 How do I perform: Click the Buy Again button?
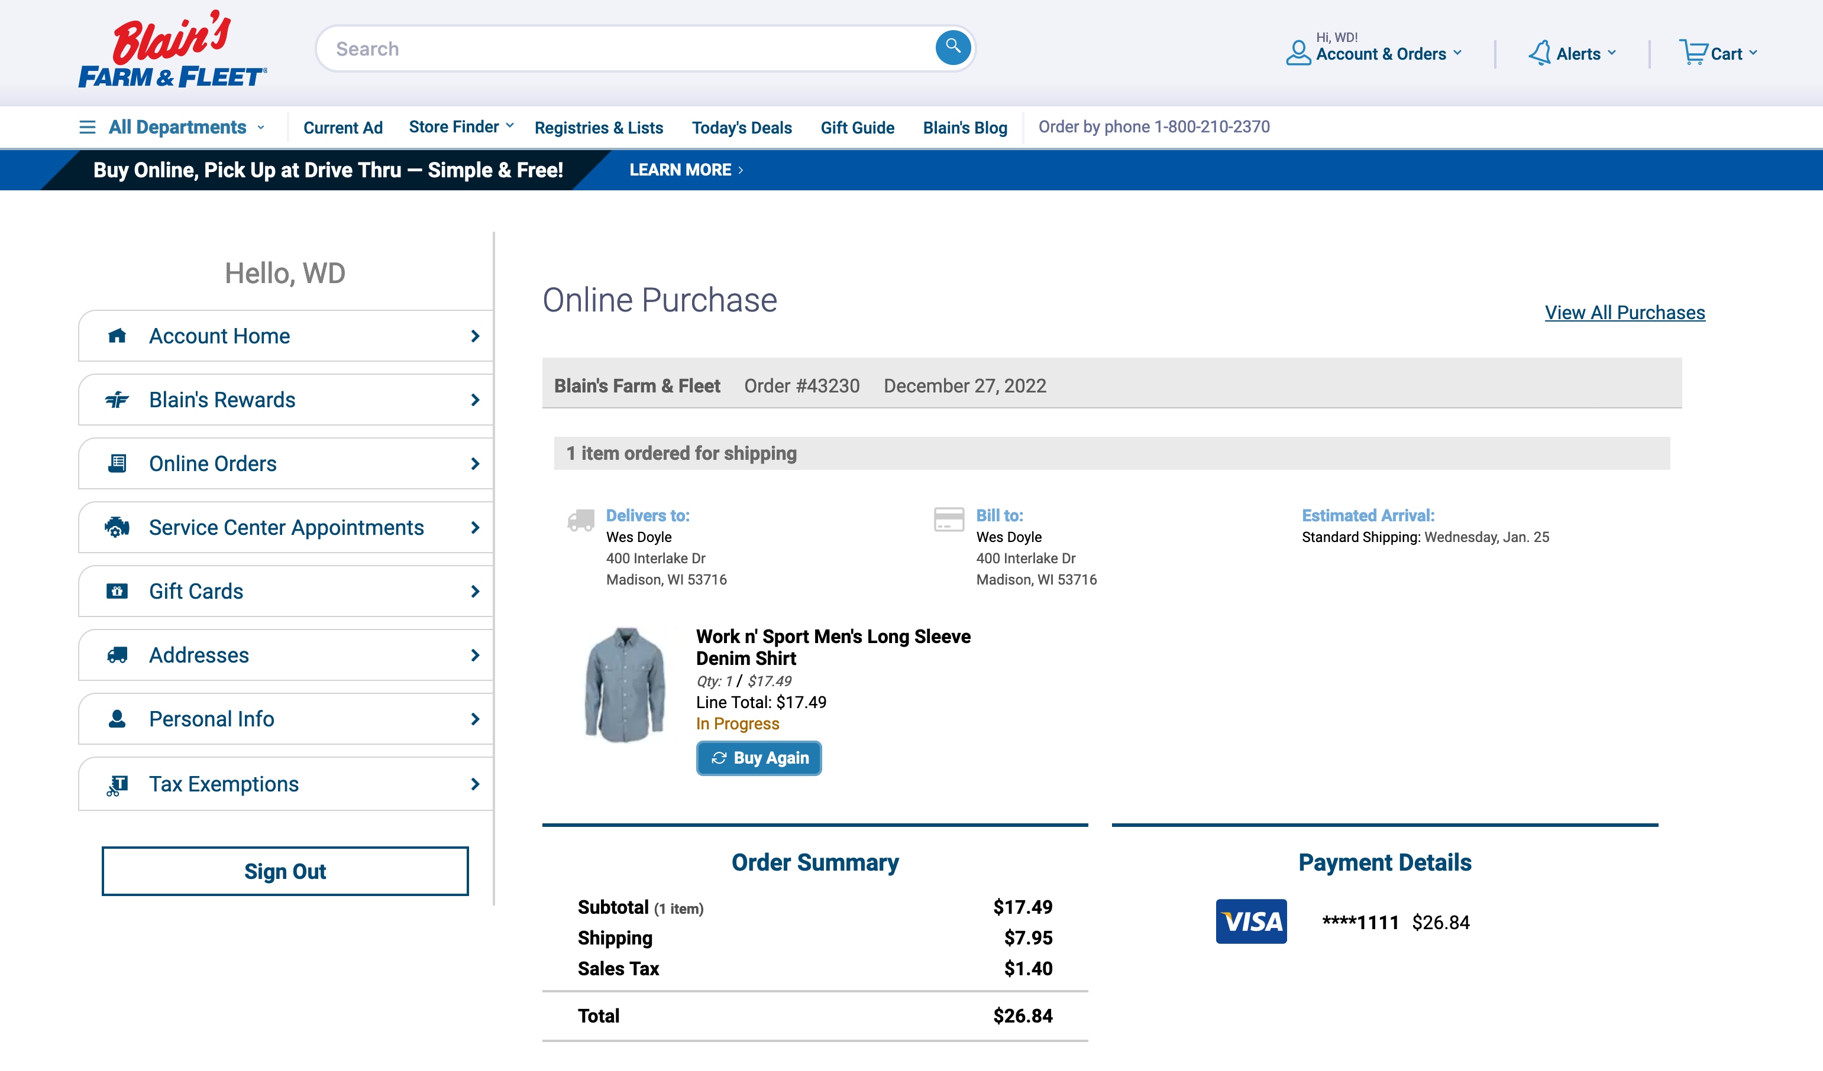point(758,757)
